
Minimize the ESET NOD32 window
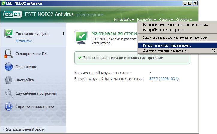click(x=185, y=3)
